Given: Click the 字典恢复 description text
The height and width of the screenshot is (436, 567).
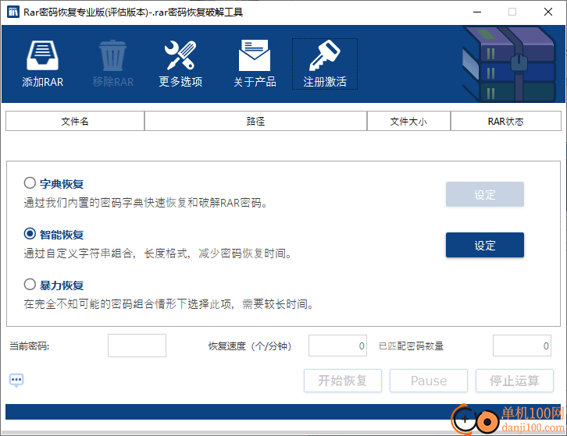Looking at the screenshot, I should (x=146, y=203).
